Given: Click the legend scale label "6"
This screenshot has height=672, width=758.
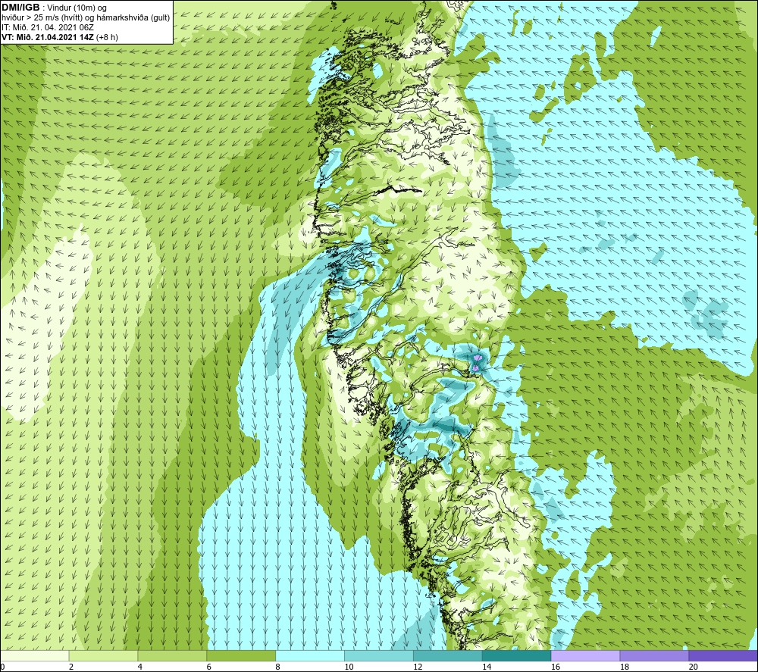Looking at the screenshot, I should (x=209, y=667).
